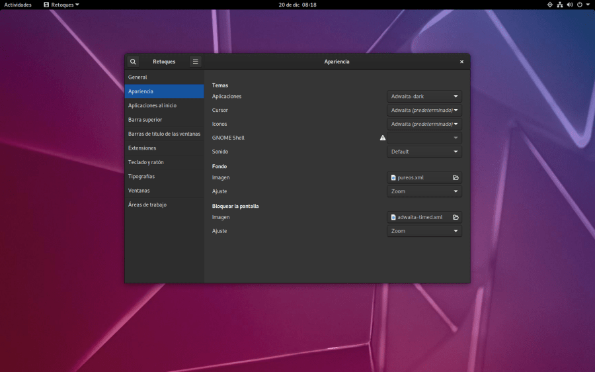Select Extensiones in the sidebar
The height and width of the screenshot is (372, 595).
pos(142,148)
